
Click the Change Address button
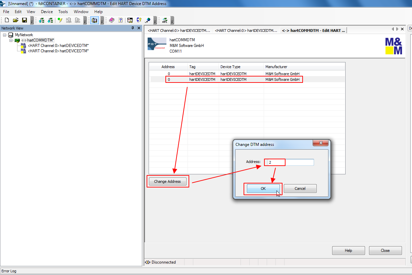click(167, 181)
